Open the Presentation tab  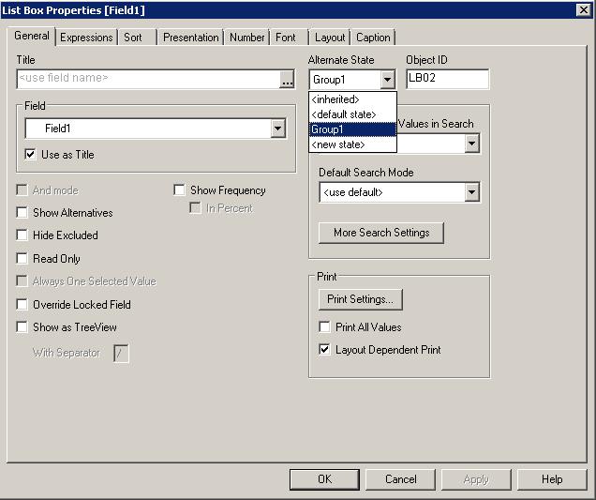[190, 38]
